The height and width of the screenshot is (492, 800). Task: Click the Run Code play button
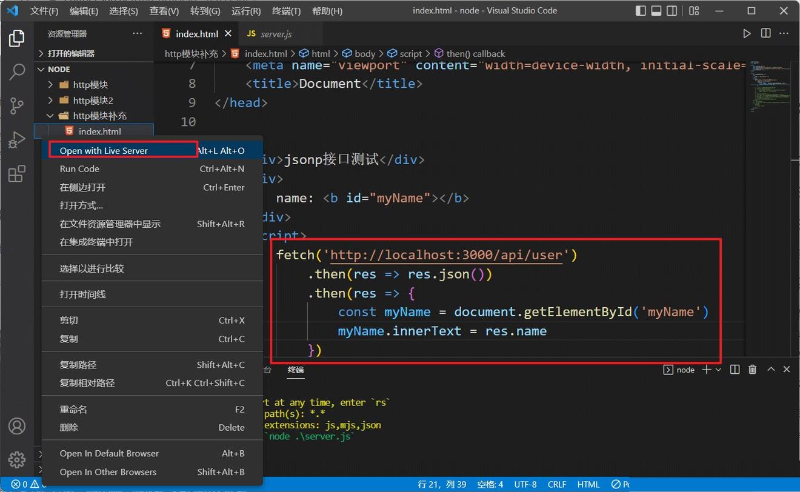pos(747,33)
